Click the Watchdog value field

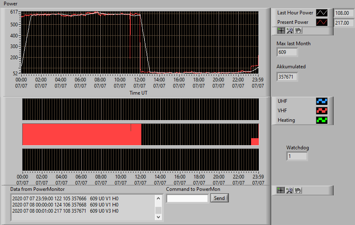point(297,156)
